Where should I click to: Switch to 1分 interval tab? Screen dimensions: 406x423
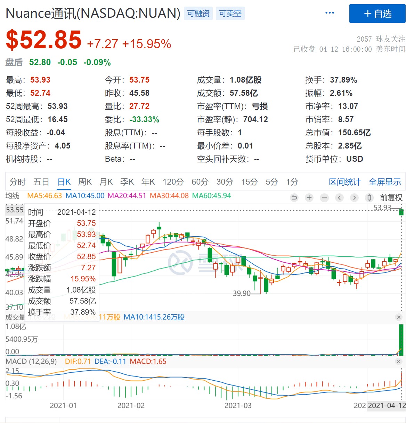[x=292, y=182]
